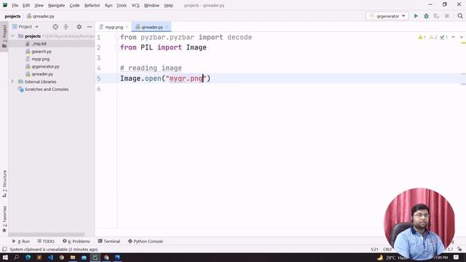This screenshot has height=262, width=466.
Task: Select qrgenerator.py in project tree
Action: (45, 66)
